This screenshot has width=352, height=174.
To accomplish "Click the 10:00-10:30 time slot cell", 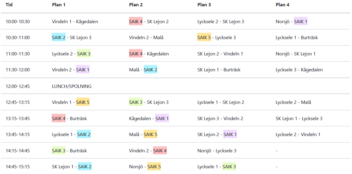I will 18,22.
